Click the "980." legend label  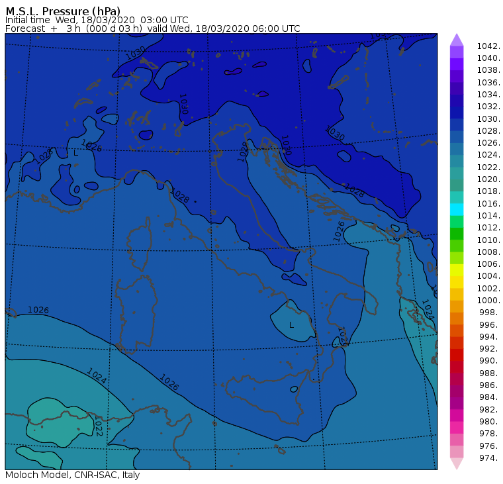pos(490,421)
